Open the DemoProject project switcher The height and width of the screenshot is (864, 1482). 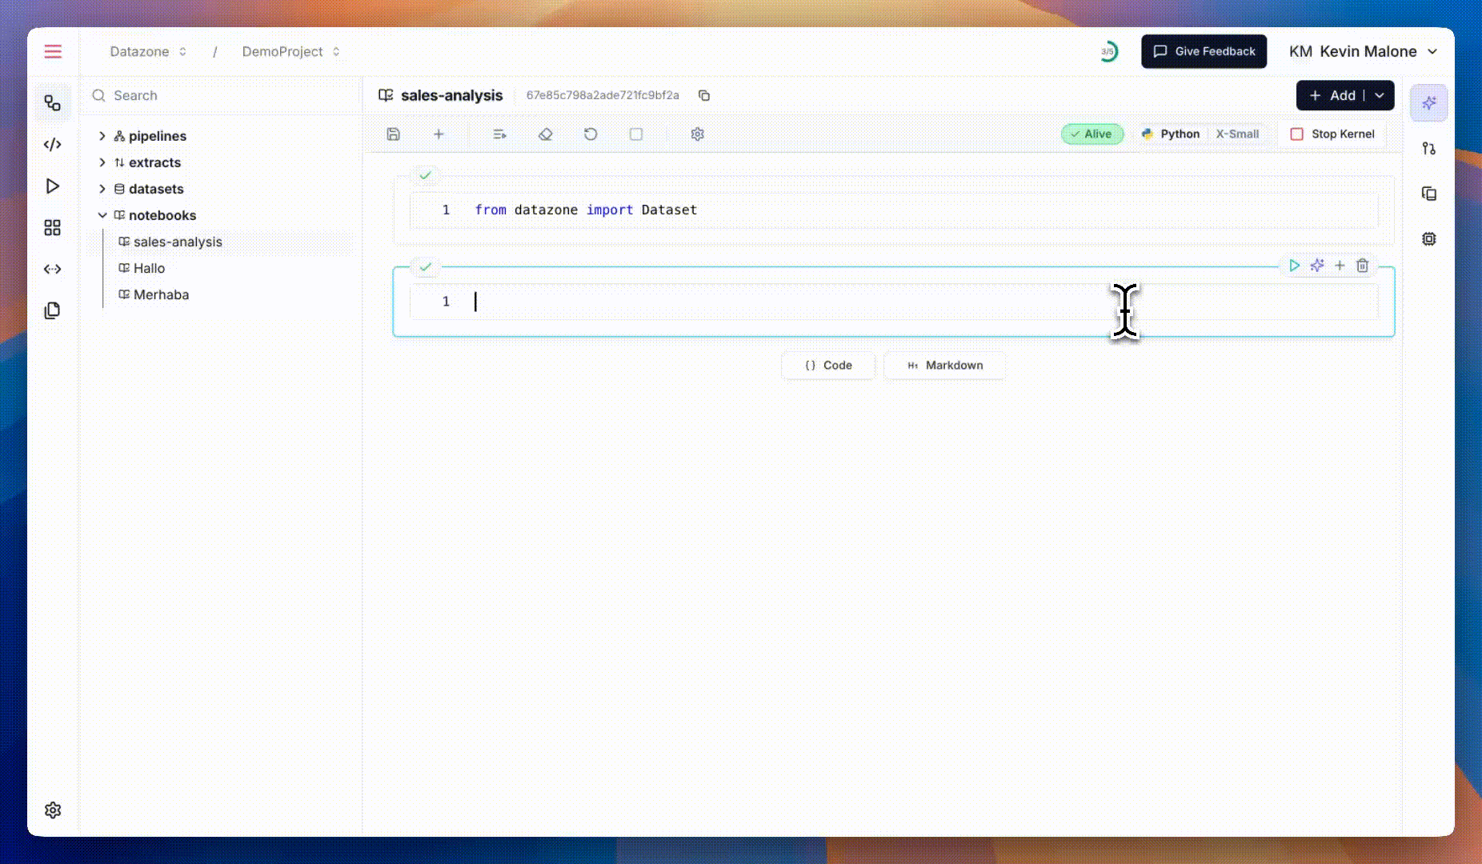291,51
